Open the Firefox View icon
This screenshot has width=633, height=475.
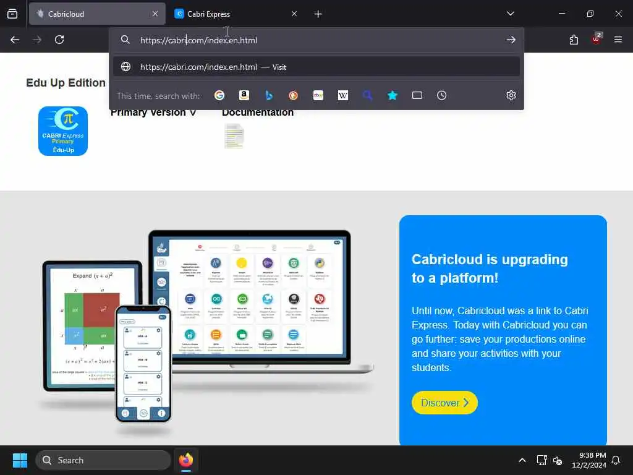coord(12,14)
